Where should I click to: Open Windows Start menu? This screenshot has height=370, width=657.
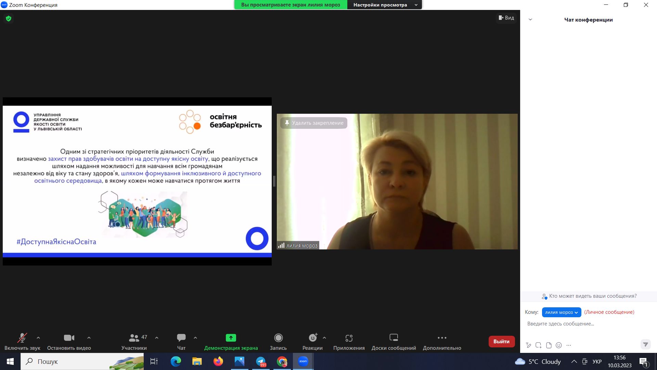click(x=10, y=361)
